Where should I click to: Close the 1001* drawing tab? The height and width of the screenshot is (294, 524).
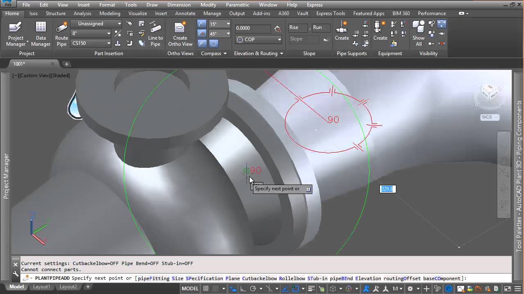click(52, 64)
